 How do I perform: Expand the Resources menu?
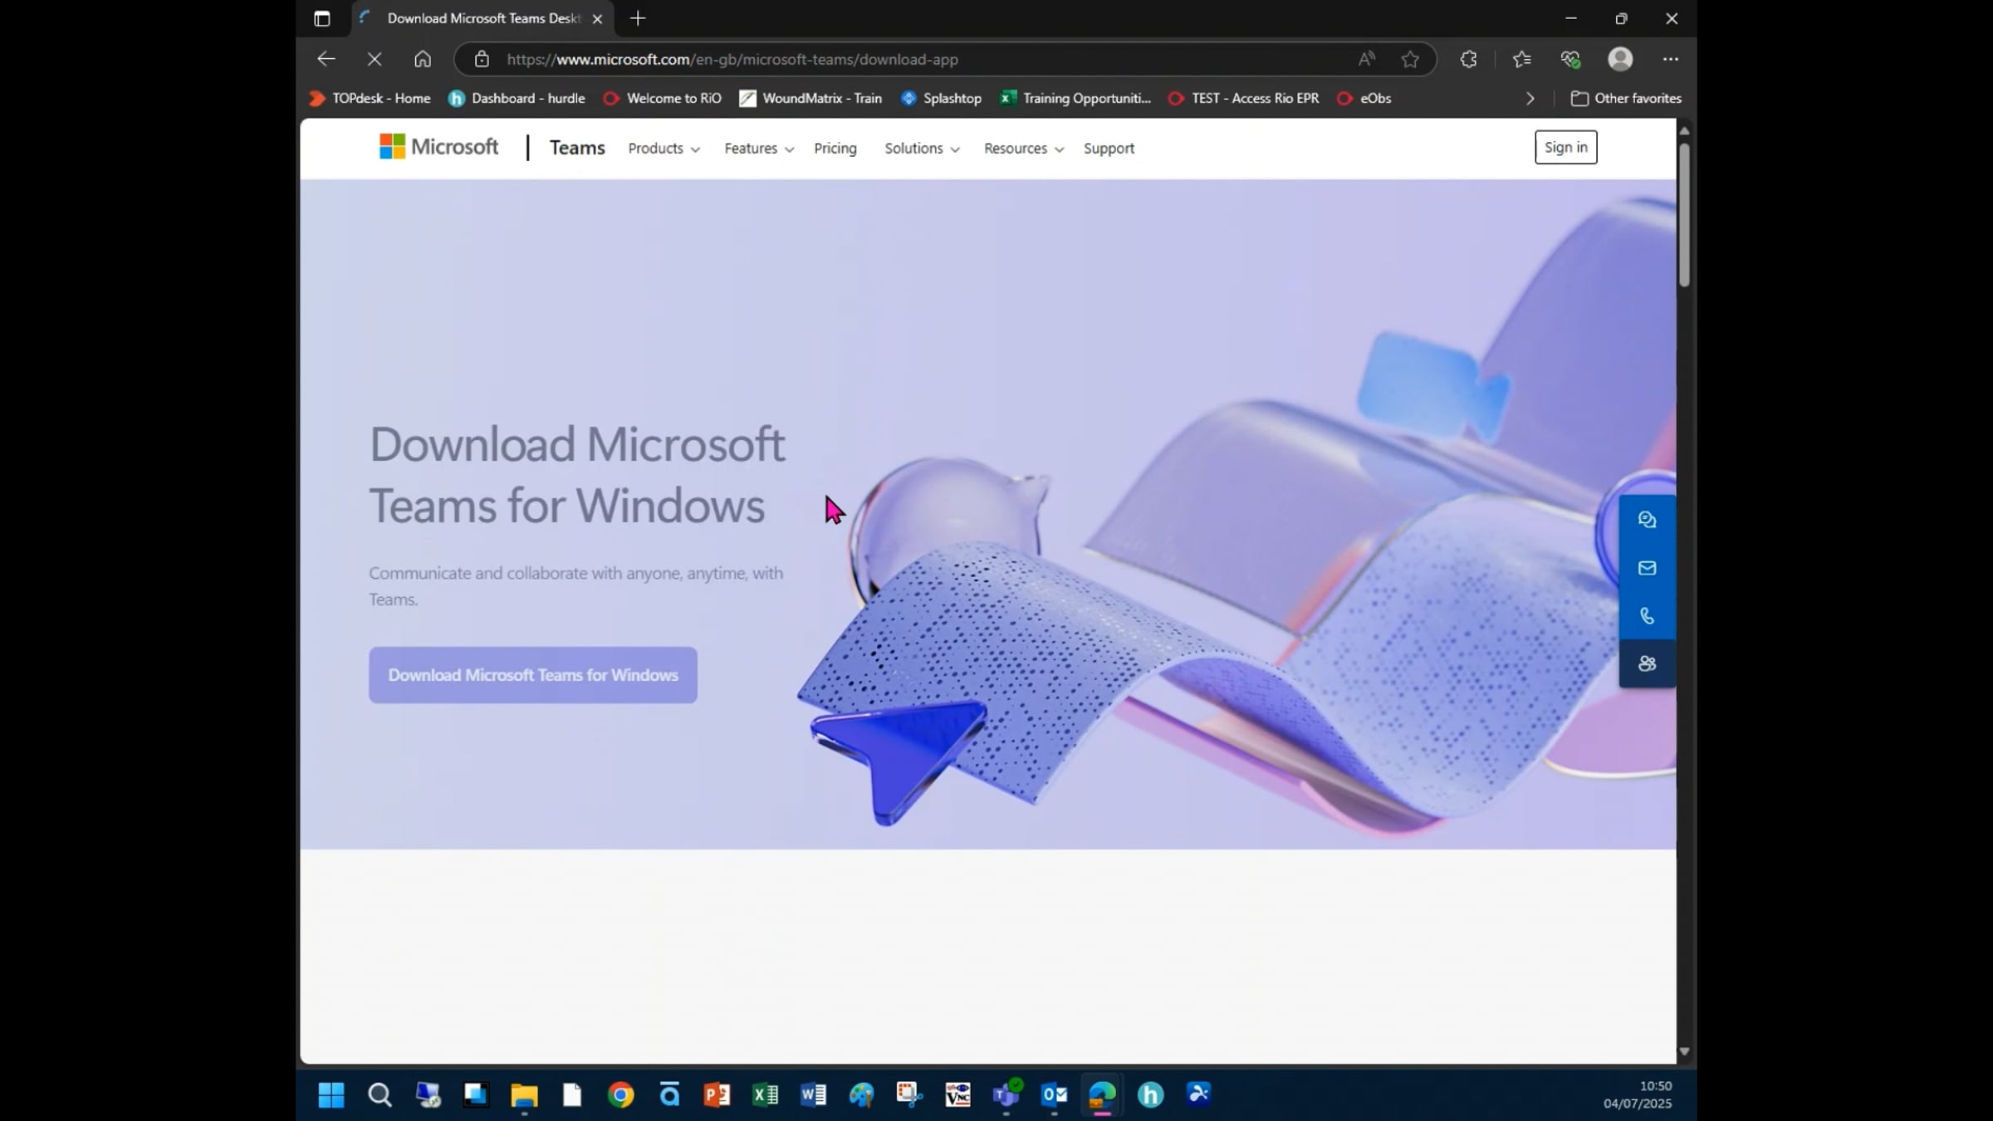click(x=1024, y=149)
